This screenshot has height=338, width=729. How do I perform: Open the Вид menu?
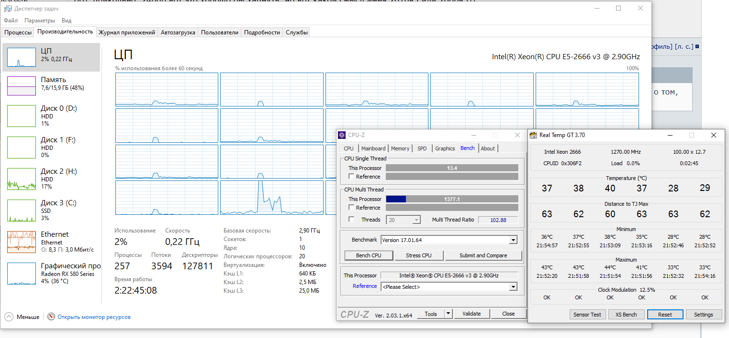(x=67, y=21)
